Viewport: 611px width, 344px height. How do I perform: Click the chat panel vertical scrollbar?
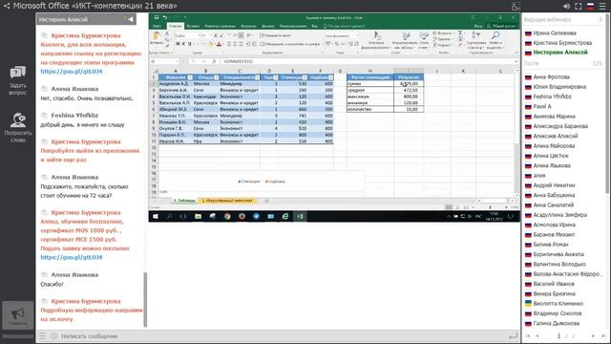tap(145, 299)
